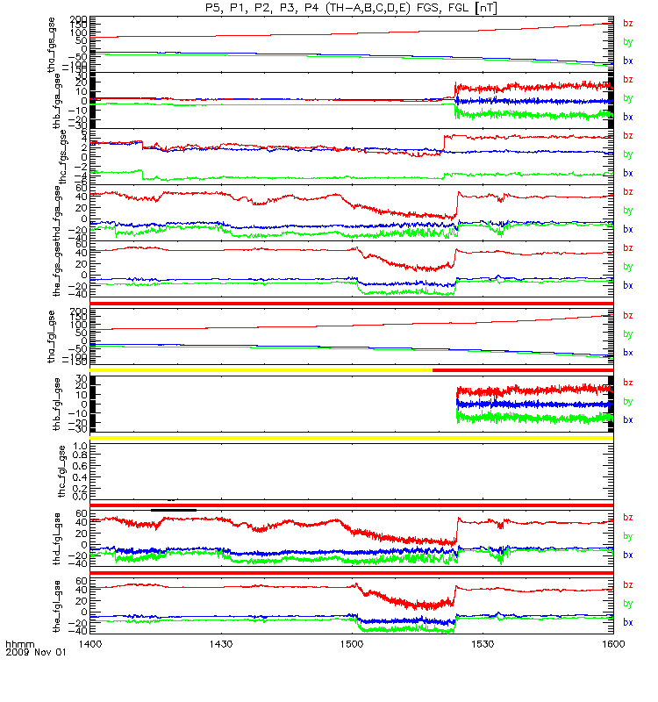Click the thc_fgl_gse y-axis label
658x702 pixels.
coord(62,471)
